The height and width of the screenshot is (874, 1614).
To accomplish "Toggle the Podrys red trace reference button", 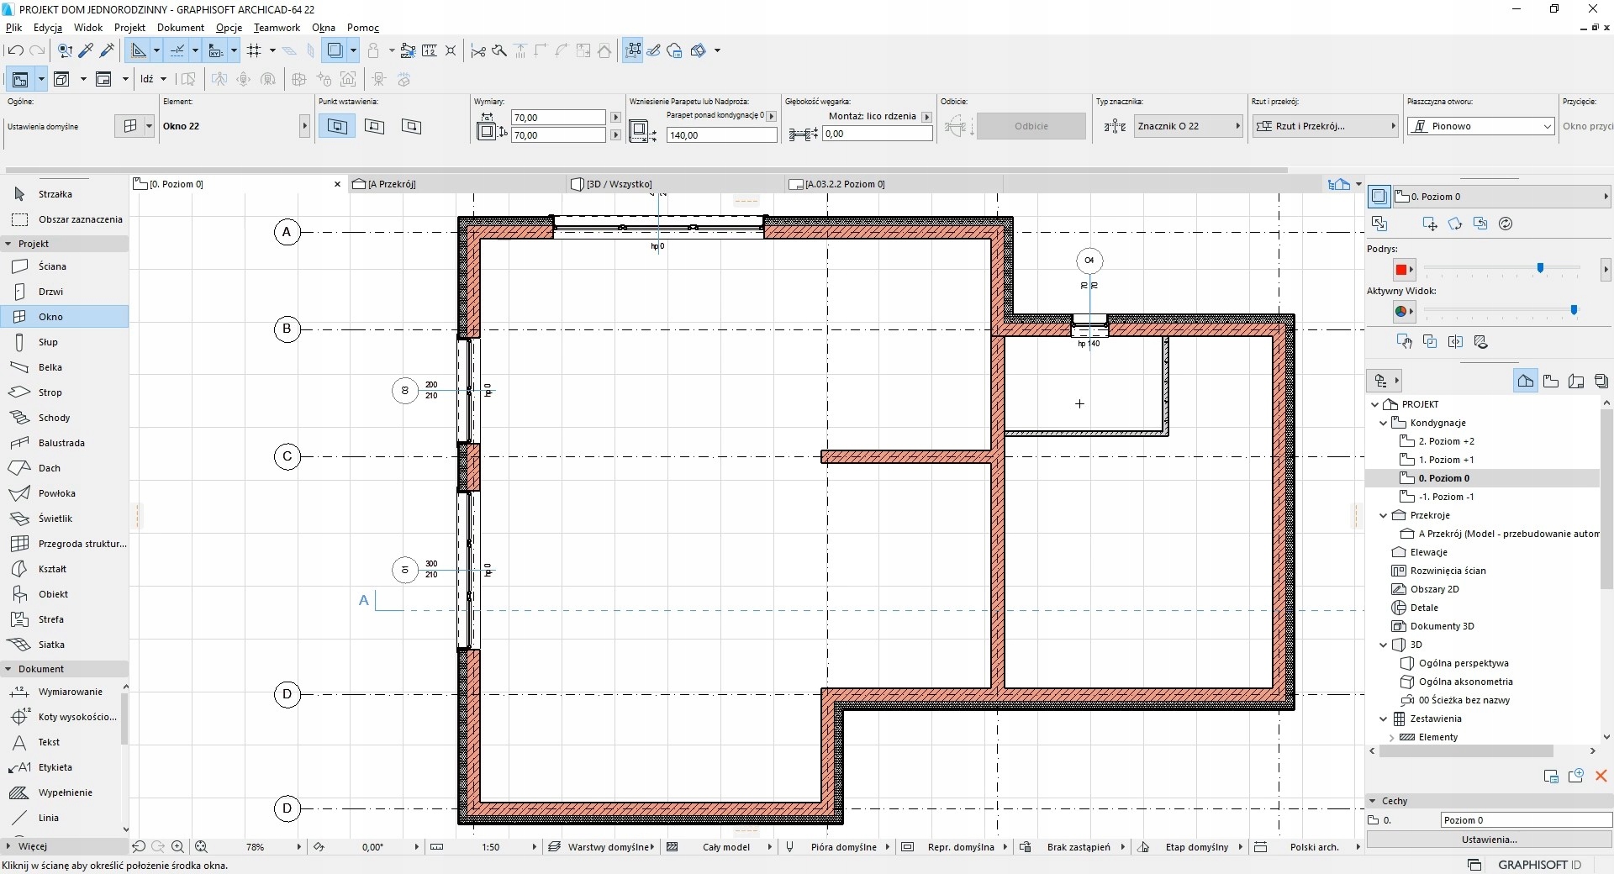I will click(1400, 270).
